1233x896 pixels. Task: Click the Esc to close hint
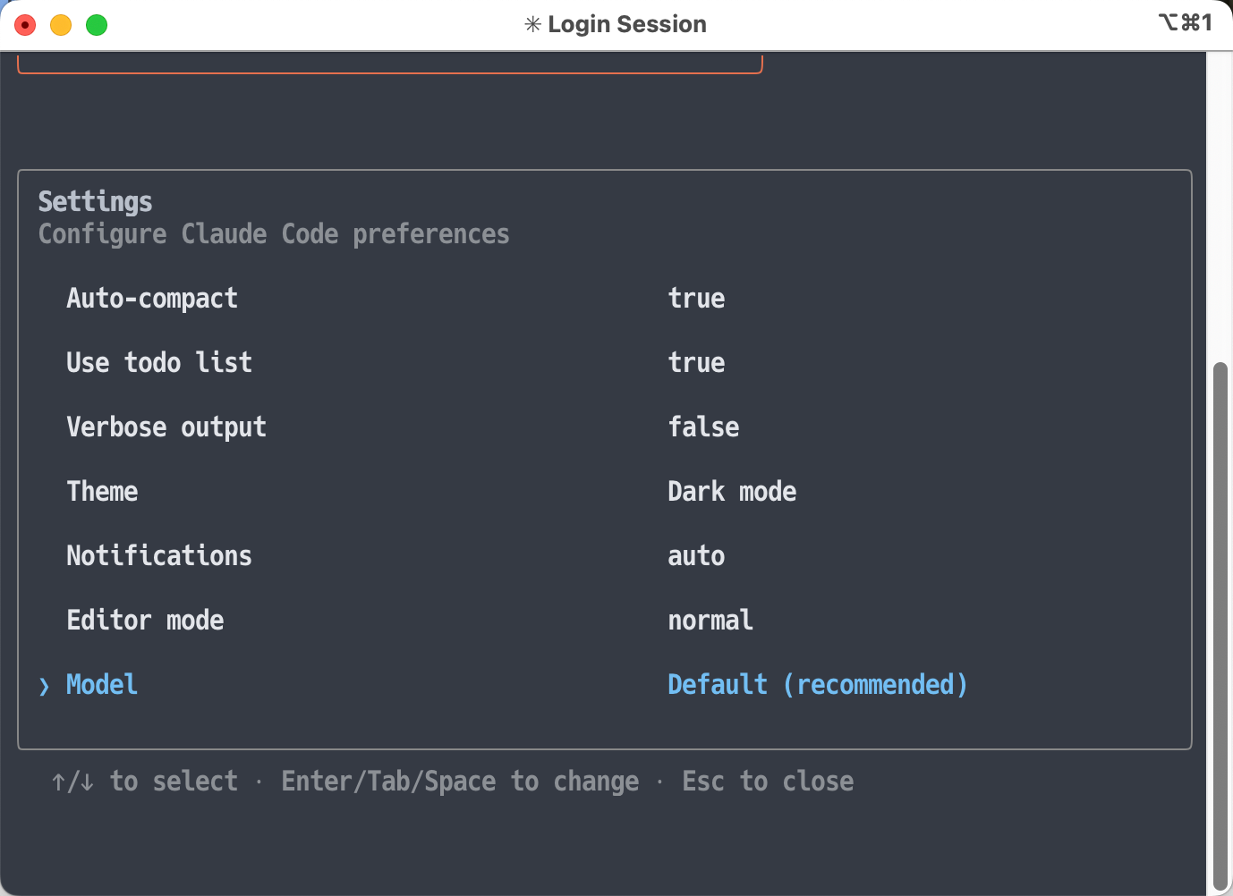tap(768, 782)
